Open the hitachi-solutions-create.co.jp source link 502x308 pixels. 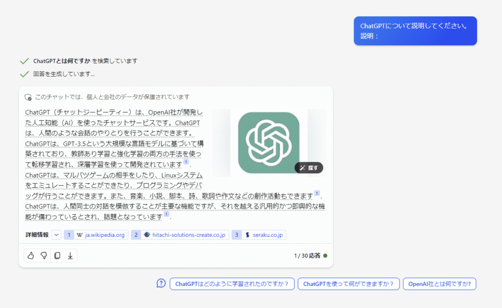pos(180,235)
